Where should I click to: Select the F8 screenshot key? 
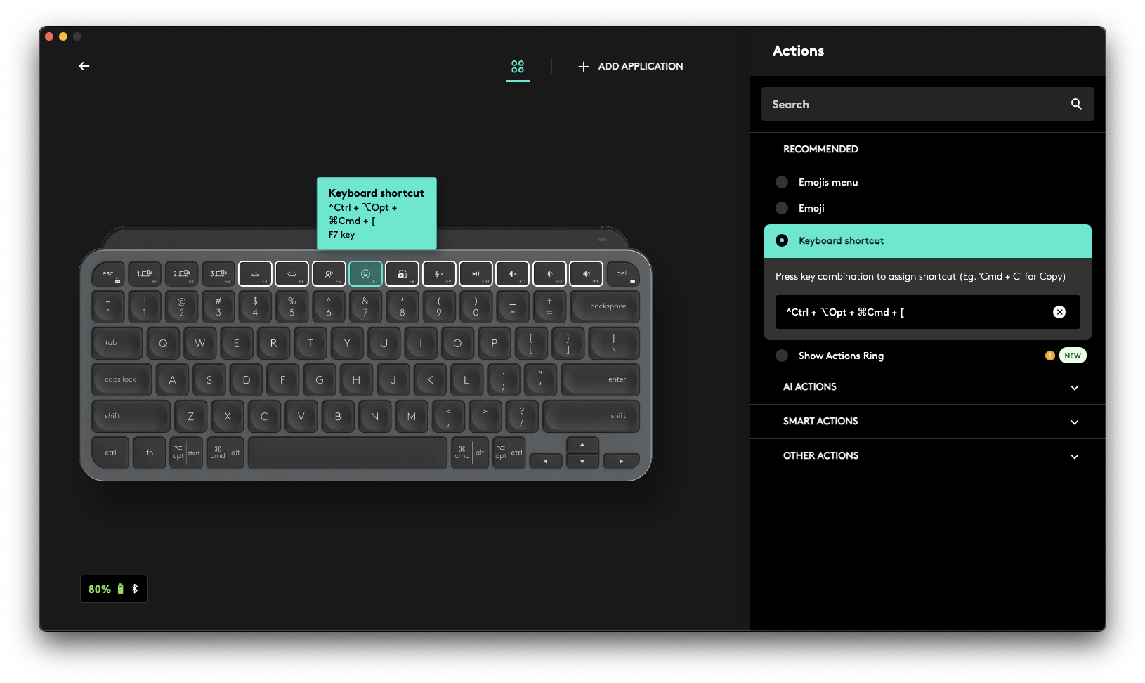pos(402,273)
